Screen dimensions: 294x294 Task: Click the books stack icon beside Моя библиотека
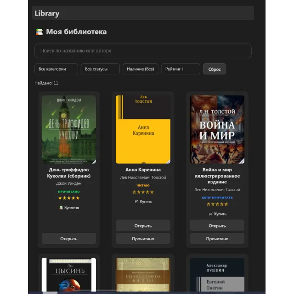click(39, 32)
